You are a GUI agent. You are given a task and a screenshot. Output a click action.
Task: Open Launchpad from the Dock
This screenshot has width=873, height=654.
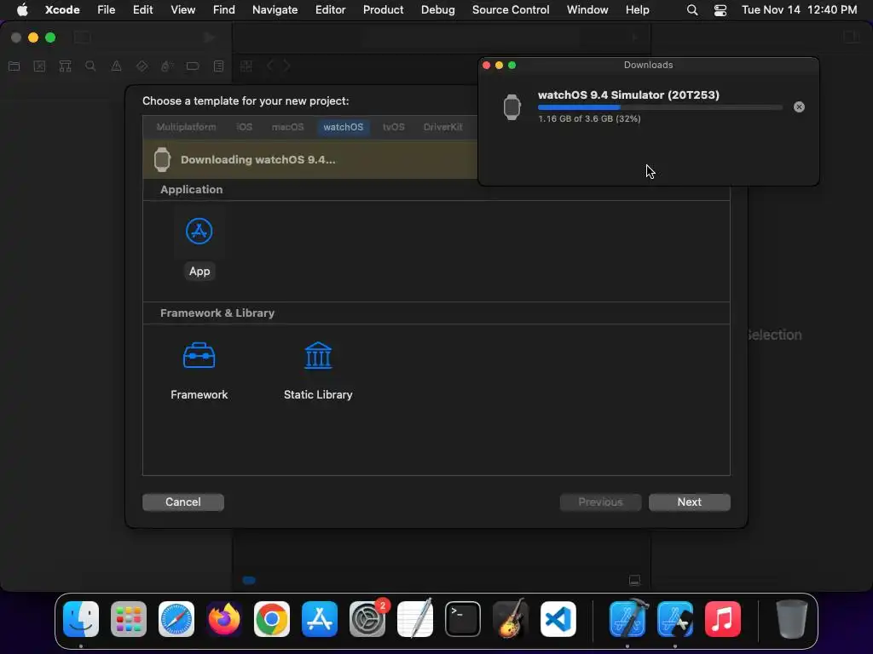click(129, 619)
